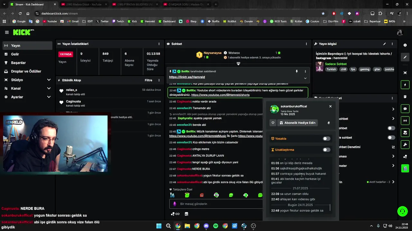The image size is (412, 231).
Task: Insert the red angry face emote
Action: point(201,195)
